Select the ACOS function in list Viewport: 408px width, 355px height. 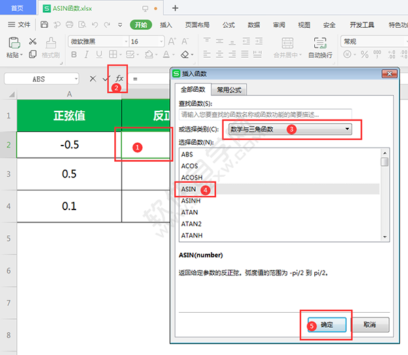pos(279,166)
